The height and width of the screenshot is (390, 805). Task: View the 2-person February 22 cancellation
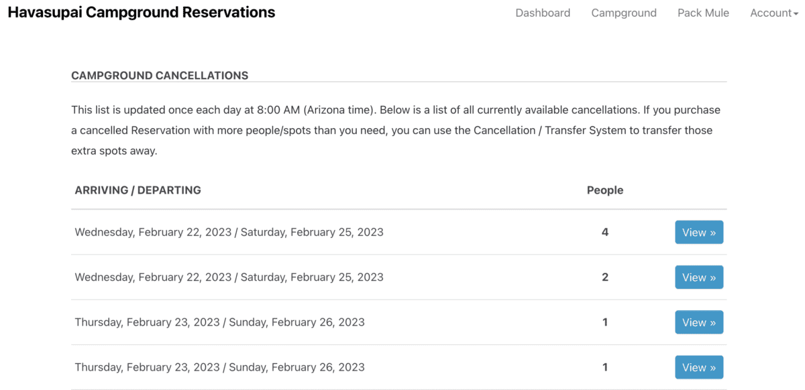click(699, 277)
